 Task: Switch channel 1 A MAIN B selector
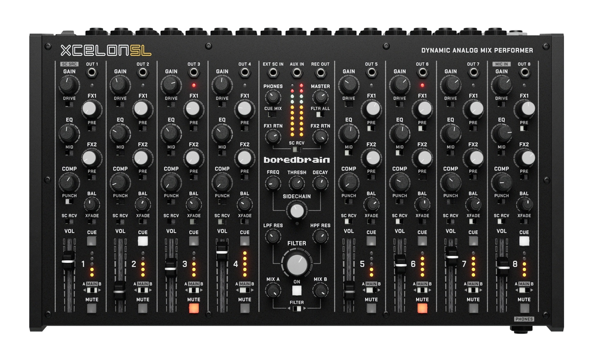coord(92,290)
